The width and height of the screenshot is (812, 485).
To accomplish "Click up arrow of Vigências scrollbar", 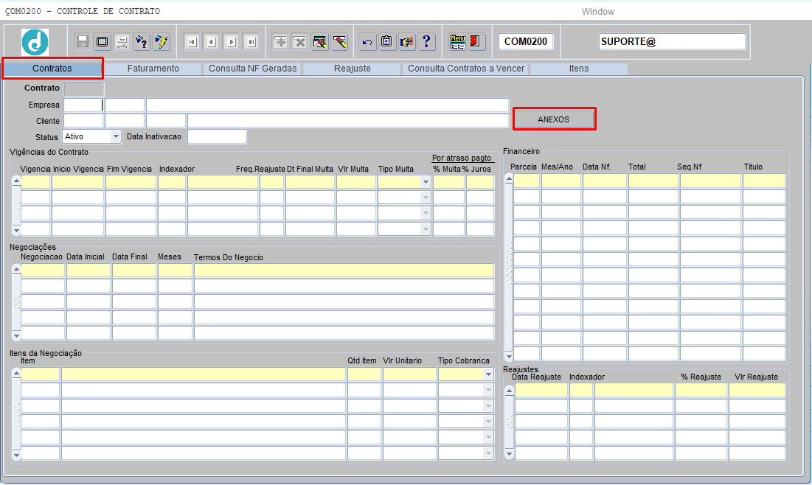I will 16,180.
